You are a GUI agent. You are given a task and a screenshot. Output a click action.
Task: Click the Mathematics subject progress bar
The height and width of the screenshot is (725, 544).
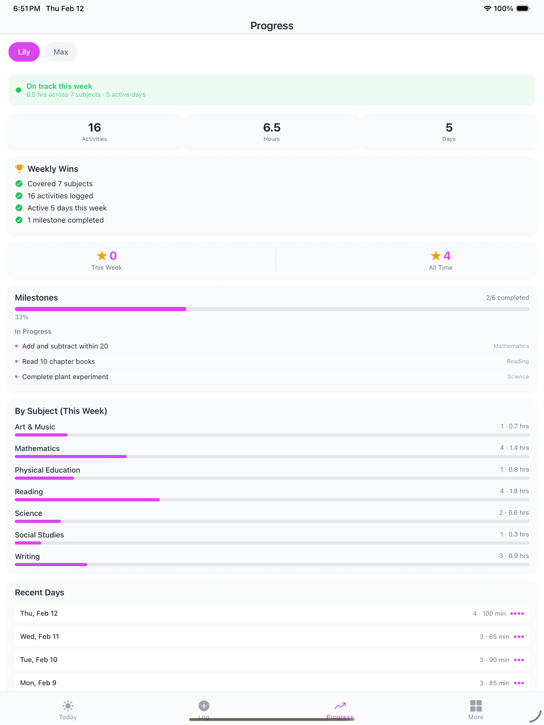pyautogui.click(x=272, y=457)
